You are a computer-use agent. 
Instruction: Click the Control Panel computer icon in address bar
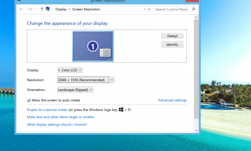[x=48, y=9]
